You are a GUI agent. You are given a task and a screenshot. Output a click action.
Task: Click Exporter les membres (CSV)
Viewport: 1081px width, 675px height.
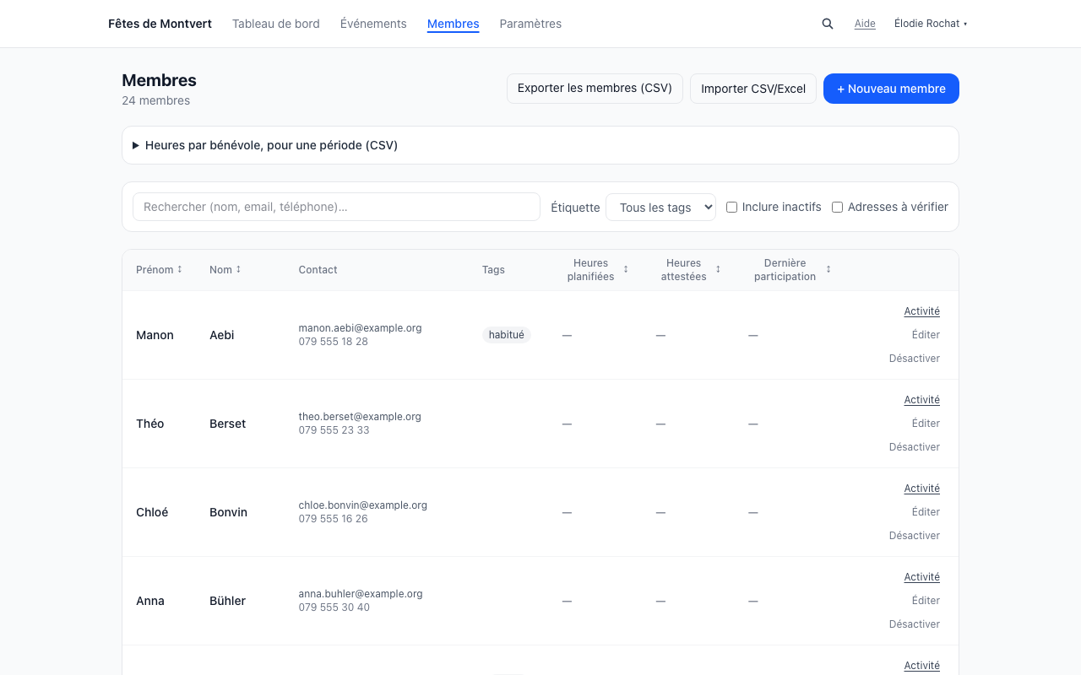pos(595,89)
